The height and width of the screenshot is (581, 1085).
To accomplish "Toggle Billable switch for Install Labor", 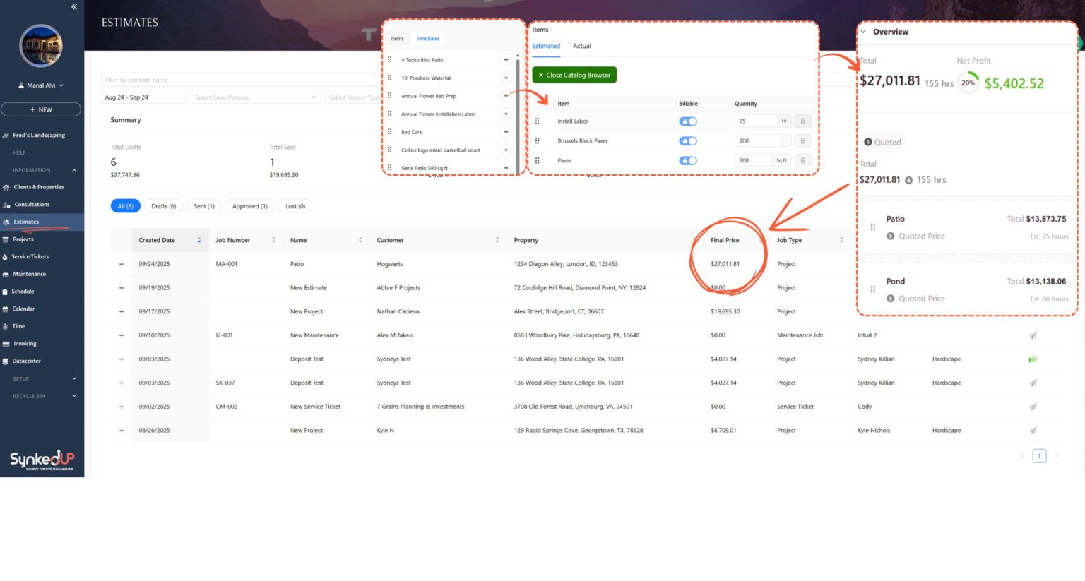I will [x=687, y=121].
